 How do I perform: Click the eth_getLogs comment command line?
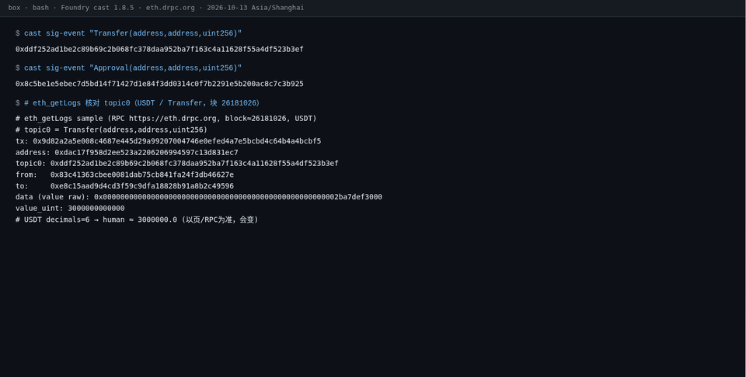pyautogui.click(x=138, y=103)
